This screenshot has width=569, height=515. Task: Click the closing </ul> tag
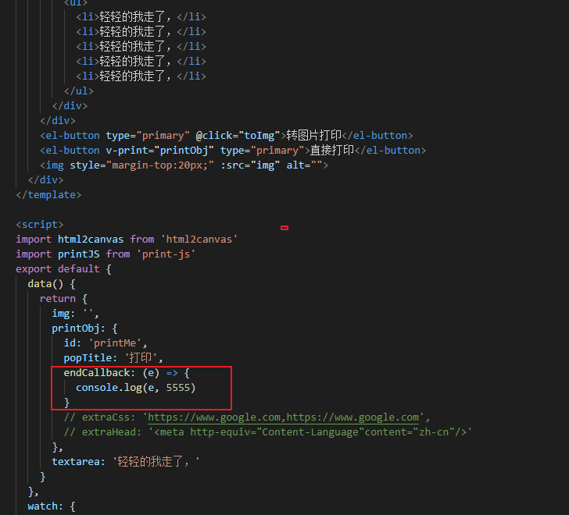click(79, 91)
